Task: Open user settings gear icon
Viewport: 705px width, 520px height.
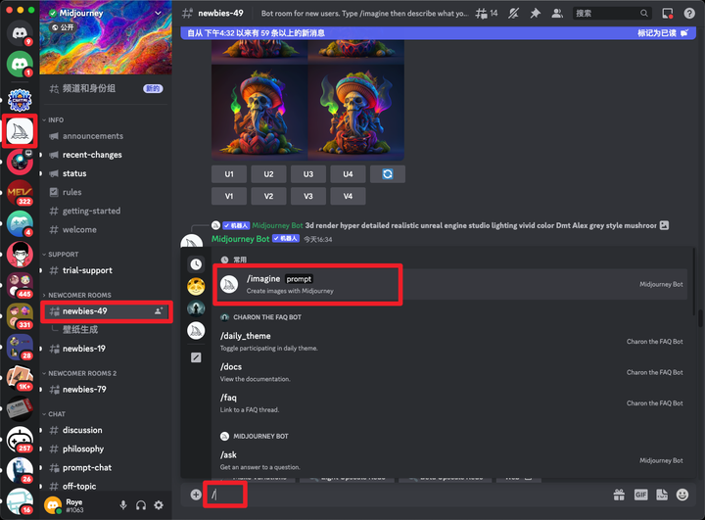Action: 159,505
